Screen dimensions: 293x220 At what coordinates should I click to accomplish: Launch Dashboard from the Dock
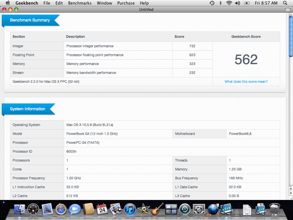[33, 209]
